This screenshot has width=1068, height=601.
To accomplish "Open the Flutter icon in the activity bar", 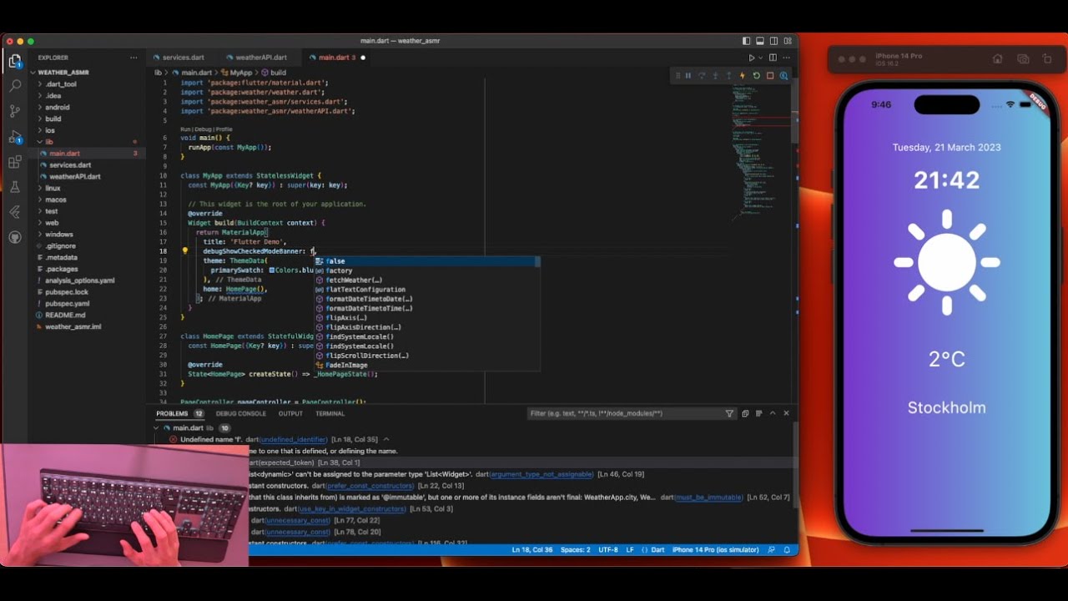I will (15, 212).
